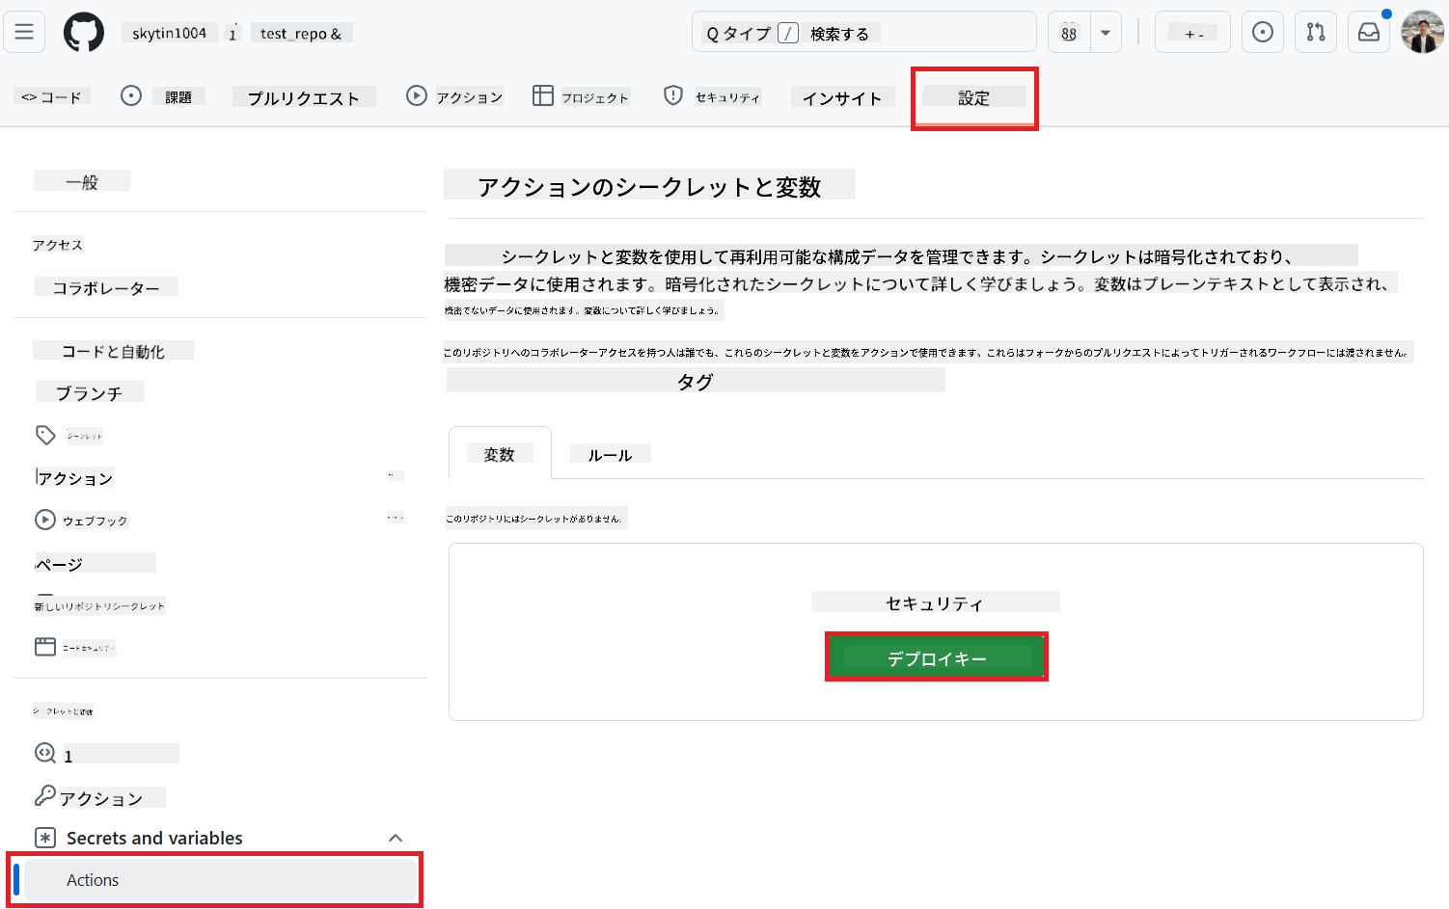
Task: Click play icon of top アクション tab
Action: click(x=417, y=95)
